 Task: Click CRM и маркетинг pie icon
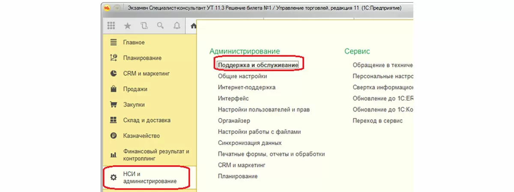[x=114, y=74]
